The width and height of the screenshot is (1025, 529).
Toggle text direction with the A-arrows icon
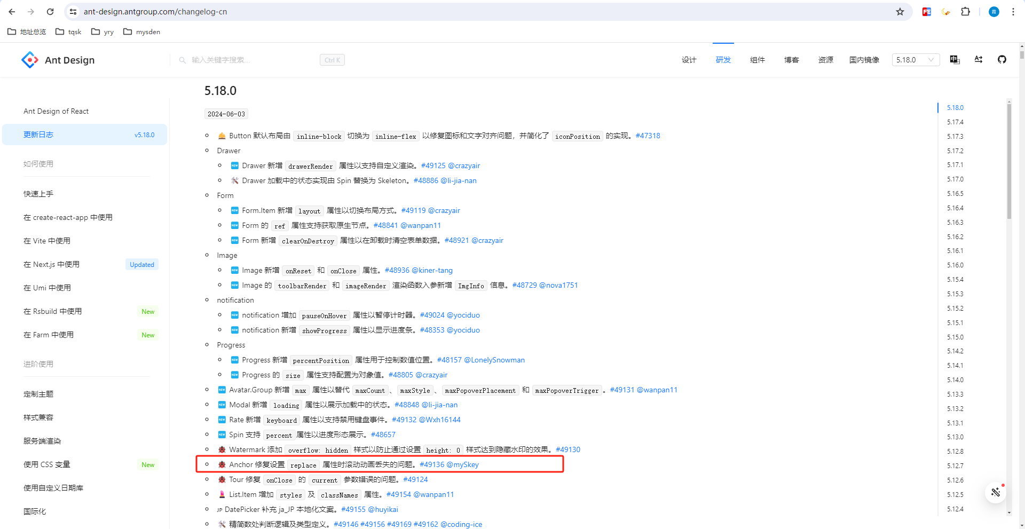tap(978, 60)
